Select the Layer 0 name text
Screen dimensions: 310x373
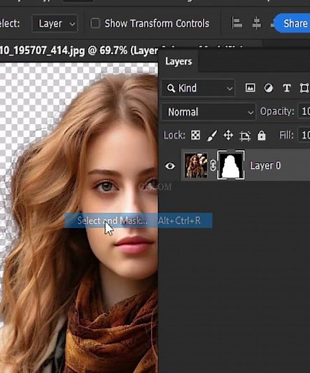click(265, 166)
